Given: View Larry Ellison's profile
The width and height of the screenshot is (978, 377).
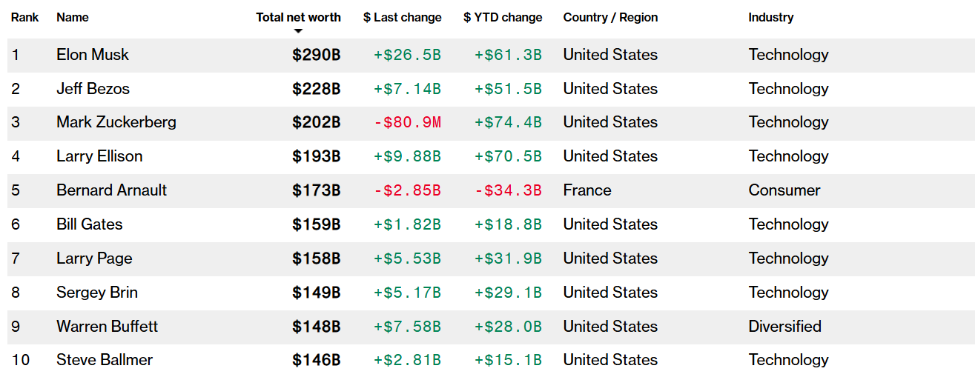Looking at the screenshot, I should pos(99,156).
